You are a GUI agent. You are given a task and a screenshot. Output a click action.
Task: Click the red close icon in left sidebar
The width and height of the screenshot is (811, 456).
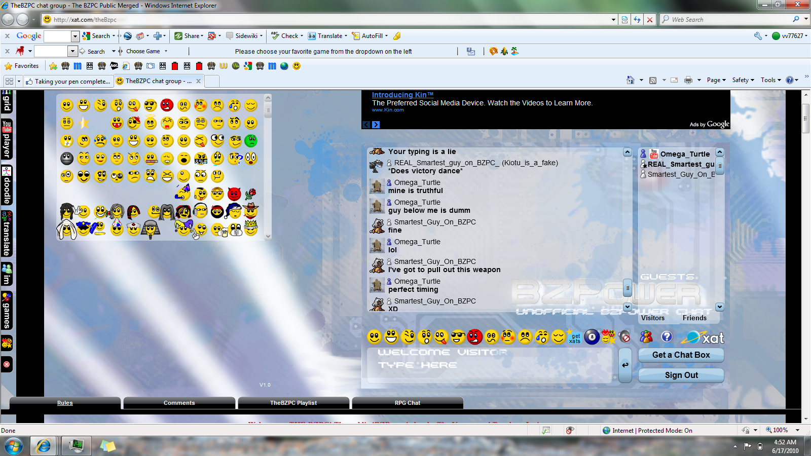click(7, 364)
